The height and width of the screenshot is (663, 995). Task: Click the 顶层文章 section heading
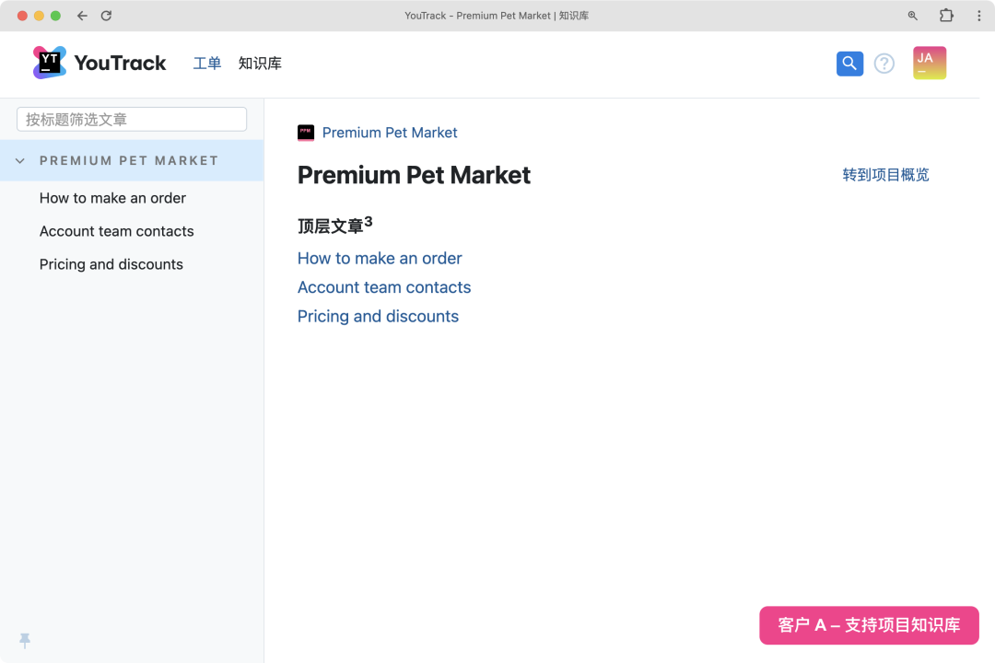click(335, 226)
